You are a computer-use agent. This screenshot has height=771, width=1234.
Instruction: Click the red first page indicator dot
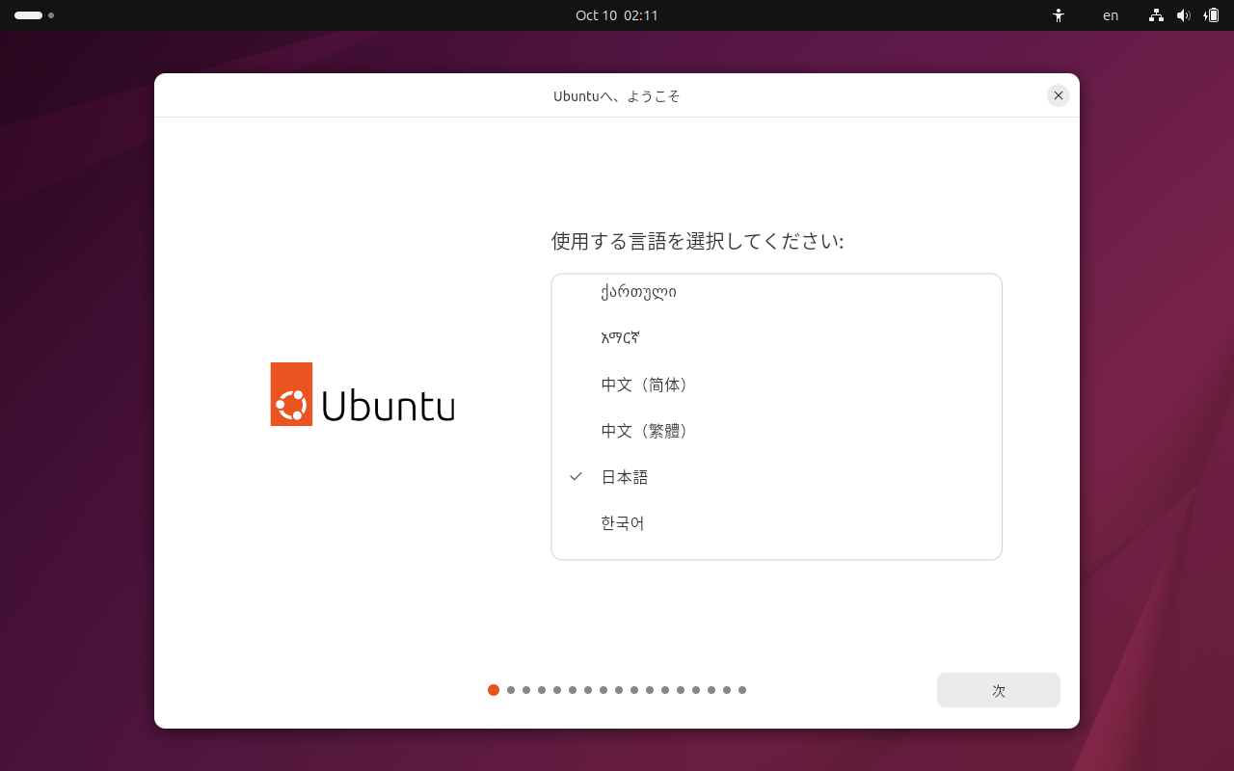click(494, 690)
